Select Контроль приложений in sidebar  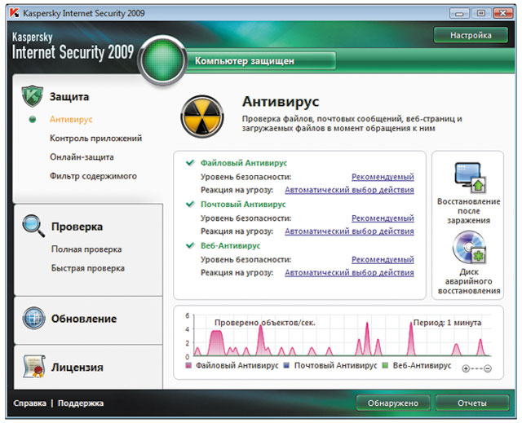(x=95, y=139)
